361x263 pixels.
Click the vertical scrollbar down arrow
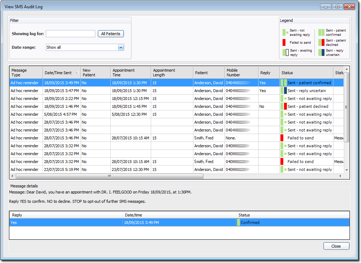pyautogui.click(x=346, y=170)
